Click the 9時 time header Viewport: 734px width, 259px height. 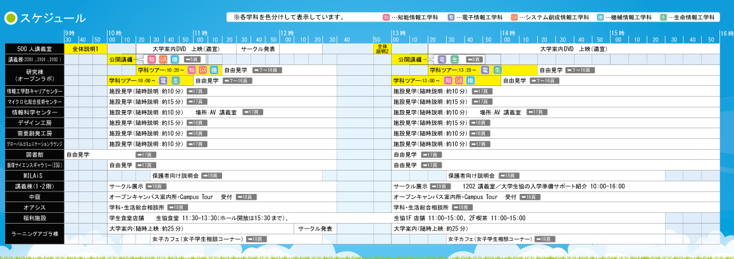(x=69, y=33)
